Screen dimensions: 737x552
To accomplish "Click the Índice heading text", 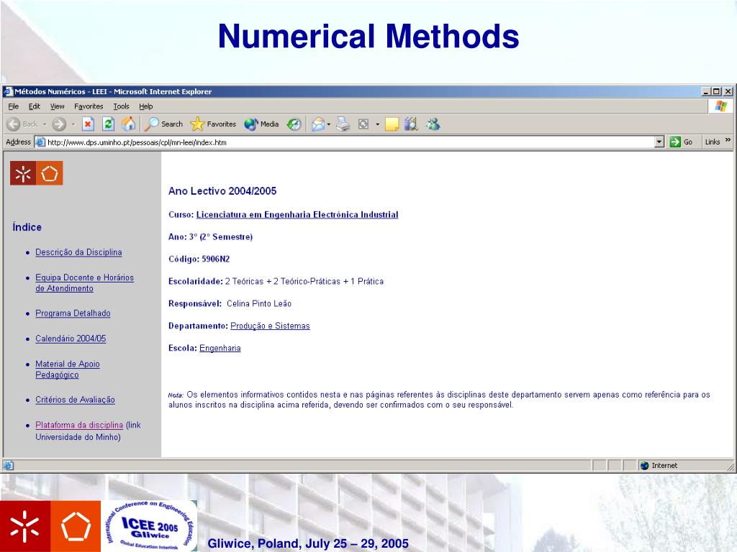I will [x=27, y=227].
